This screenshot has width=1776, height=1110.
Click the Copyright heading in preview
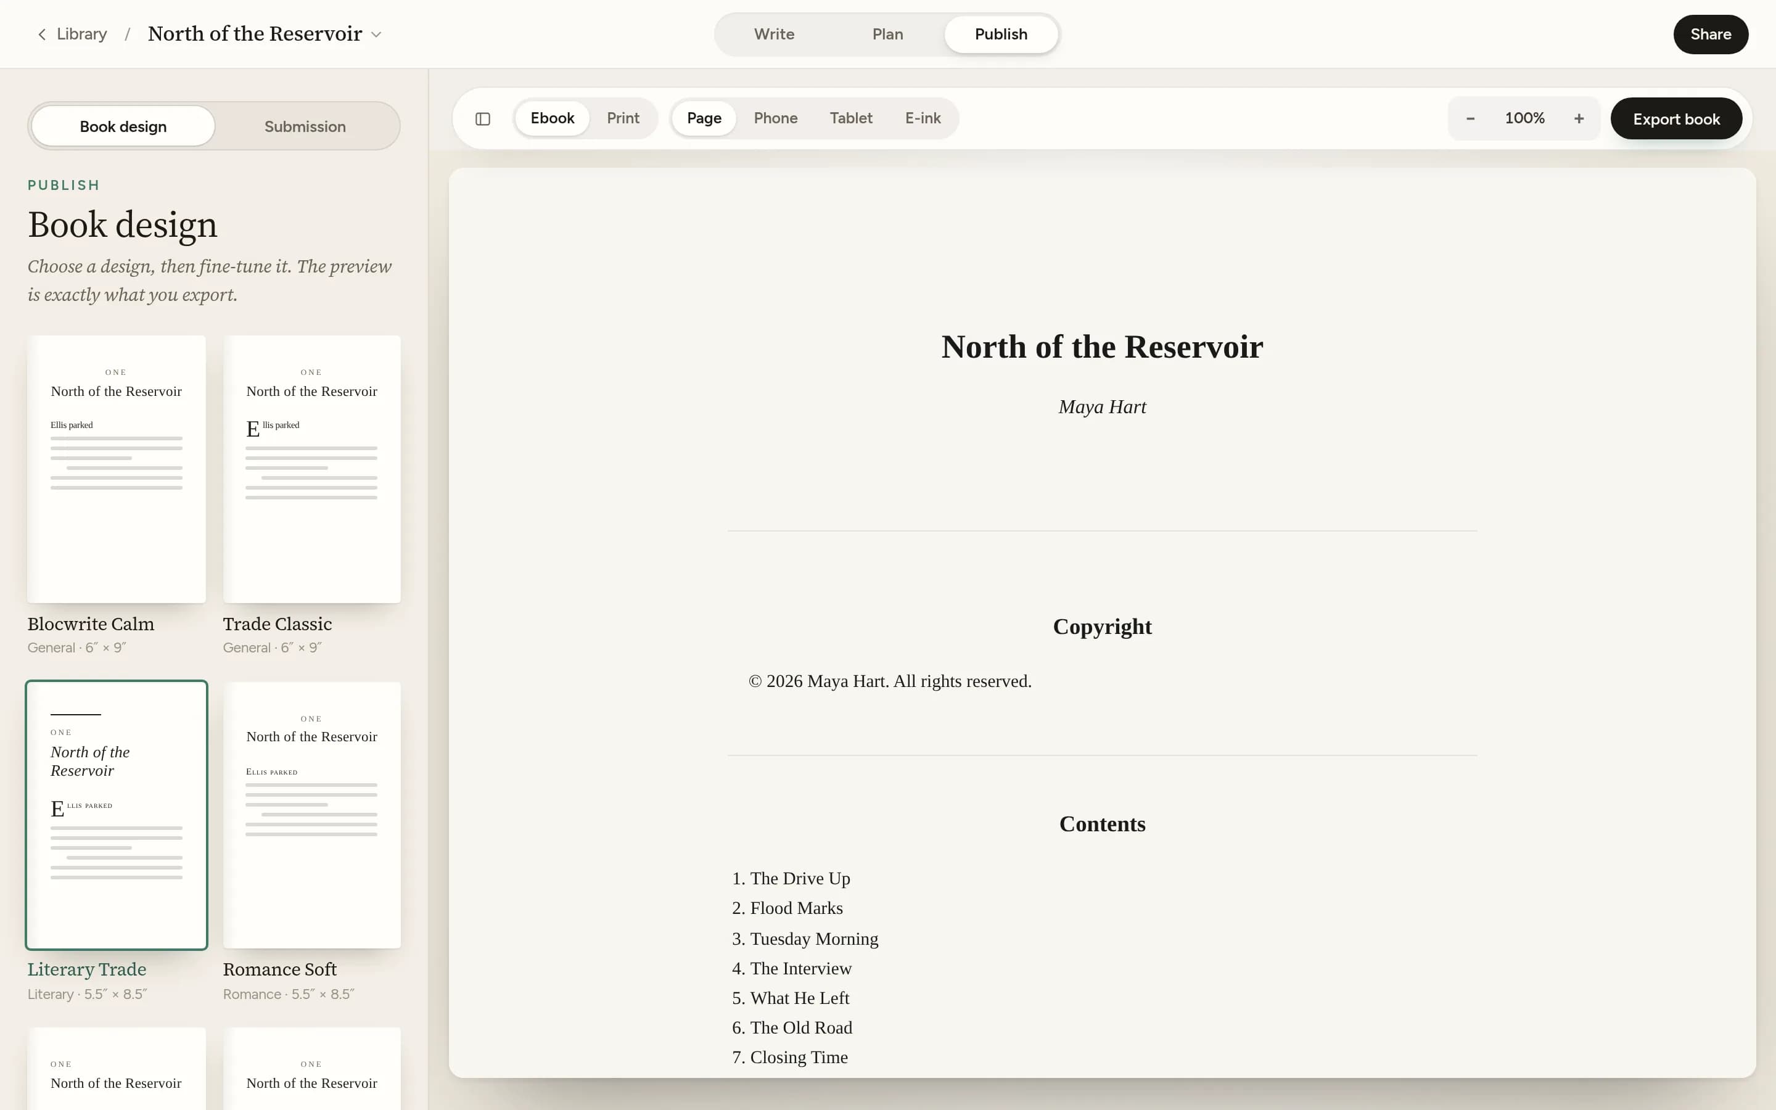point(1101,626)
